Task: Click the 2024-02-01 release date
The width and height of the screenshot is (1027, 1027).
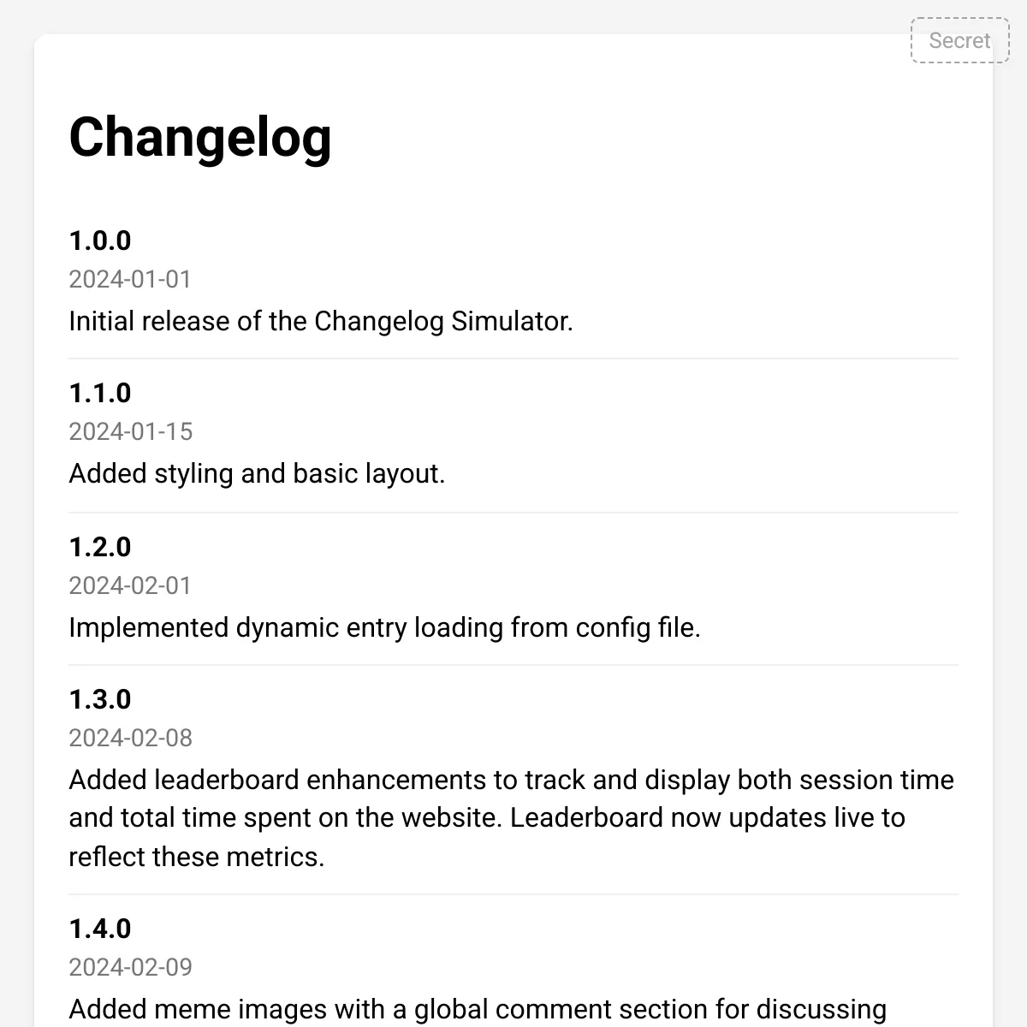Action: [130, 585]
